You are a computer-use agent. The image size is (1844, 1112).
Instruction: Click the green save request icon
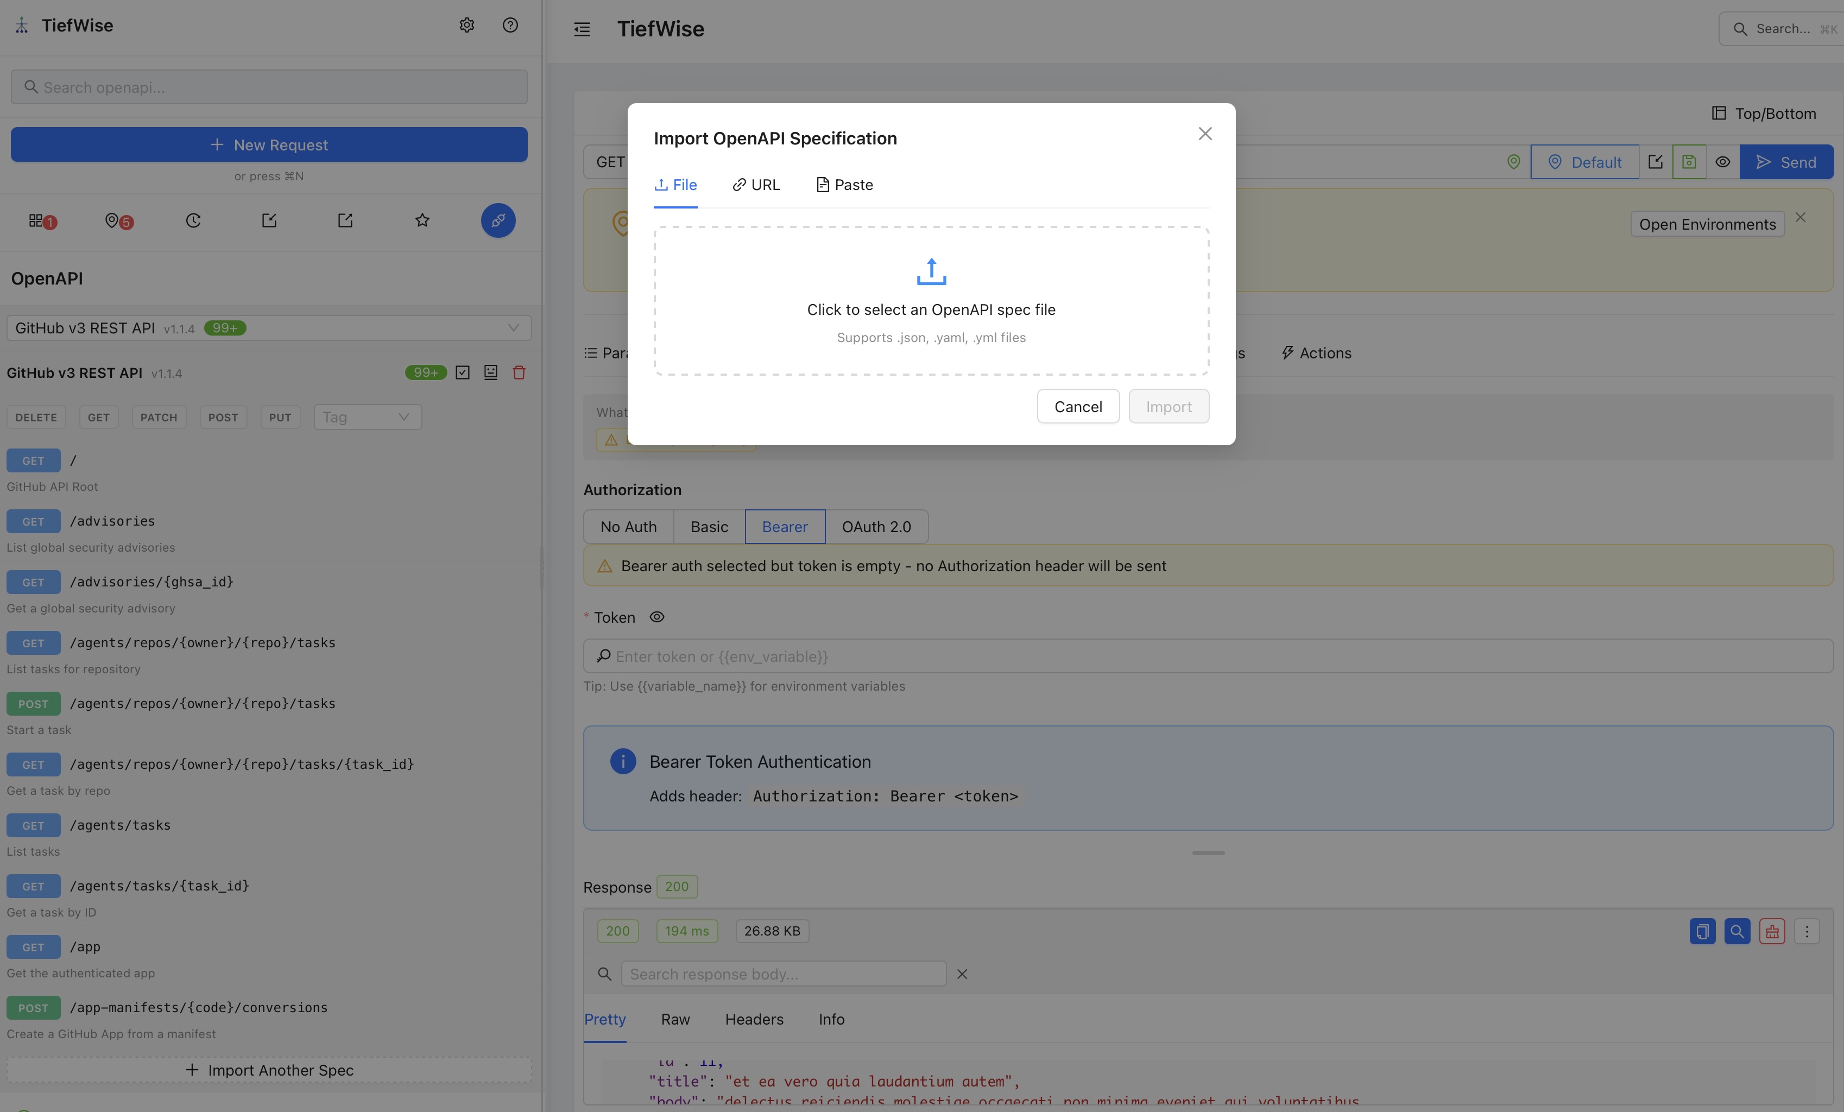pyautogui.click(x=1689, y=162)
